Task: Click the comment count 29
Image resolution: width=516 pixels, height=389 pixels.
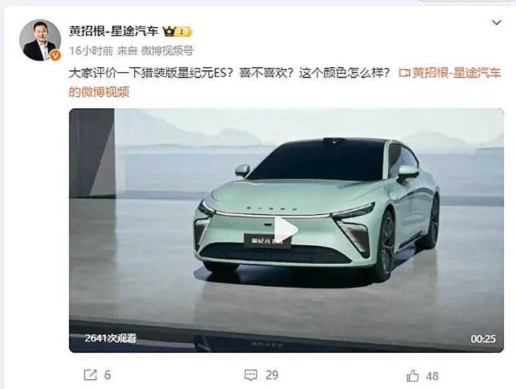Action: [272, 375]
